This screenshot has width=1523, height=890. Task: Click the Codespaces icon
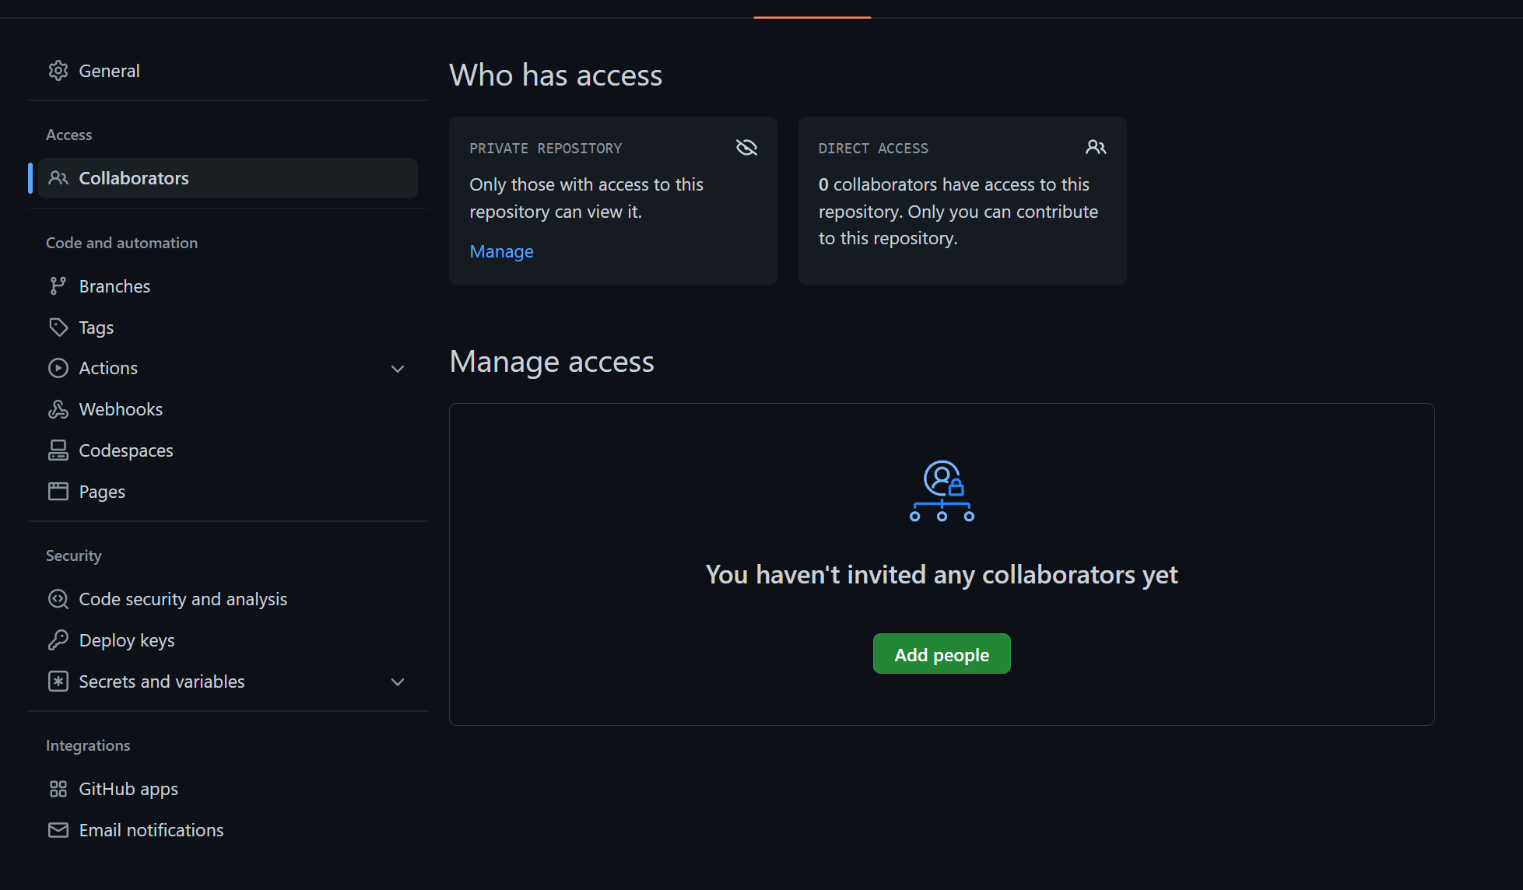(x=58, y=450)
